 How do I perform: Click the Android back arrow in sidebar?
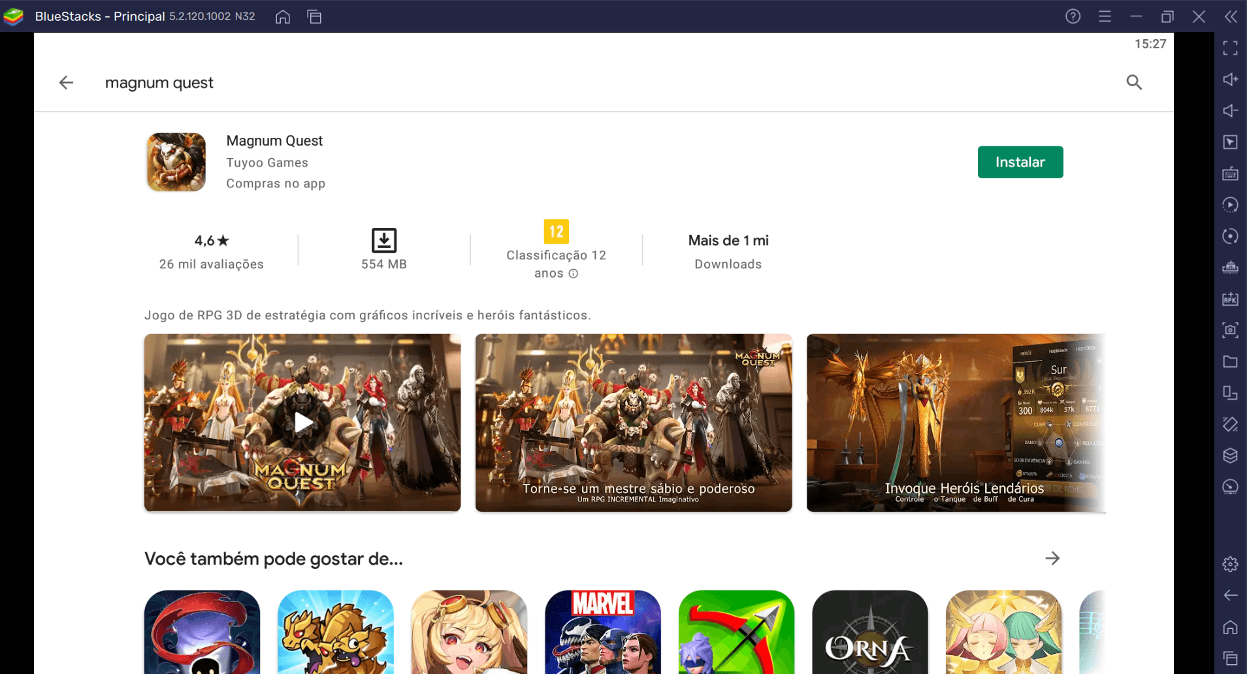1230,595
